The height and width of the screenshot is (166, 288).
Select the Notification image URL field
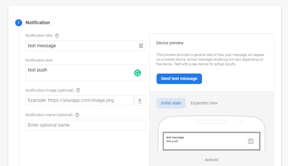pyautogui.click(x=79, y=100)
